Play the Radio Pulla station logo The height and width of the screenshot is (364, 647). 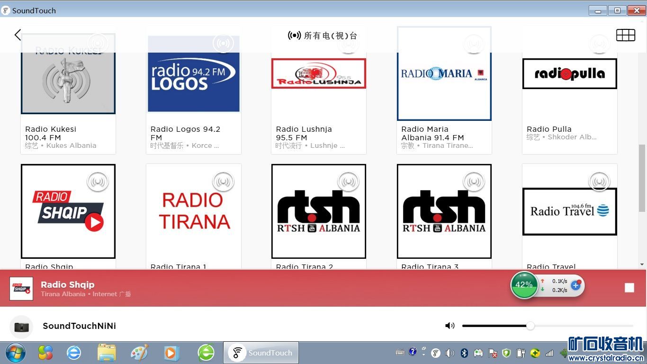(570, 73)
